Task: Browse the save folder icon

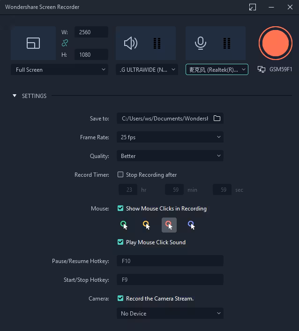Action: pyautogui.click(x=217, y=118)
